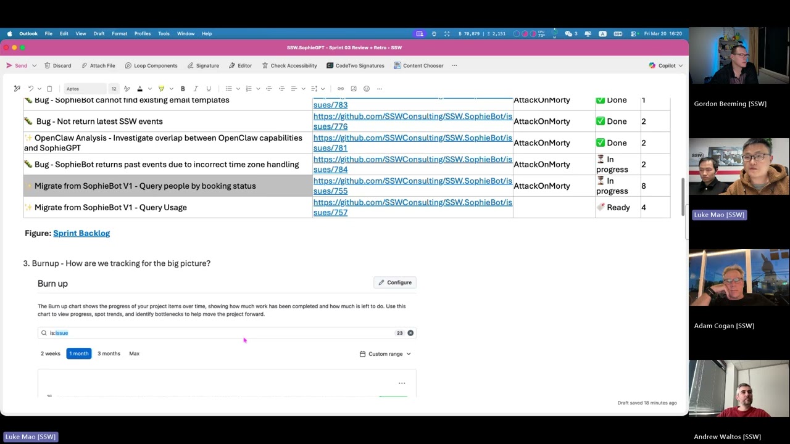Viewport: 790px width, 444px height.
Task: Click the WeChat menu bar icon
Action: [569, 34]
